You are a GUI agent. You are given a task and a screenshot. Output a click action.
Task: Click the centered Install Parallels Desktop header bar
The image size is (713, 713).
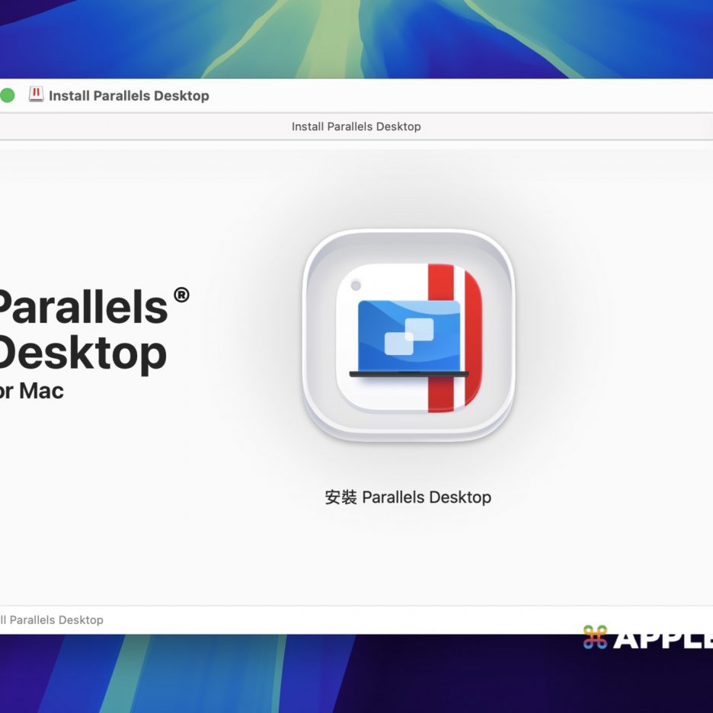click(x=356, y=126)
